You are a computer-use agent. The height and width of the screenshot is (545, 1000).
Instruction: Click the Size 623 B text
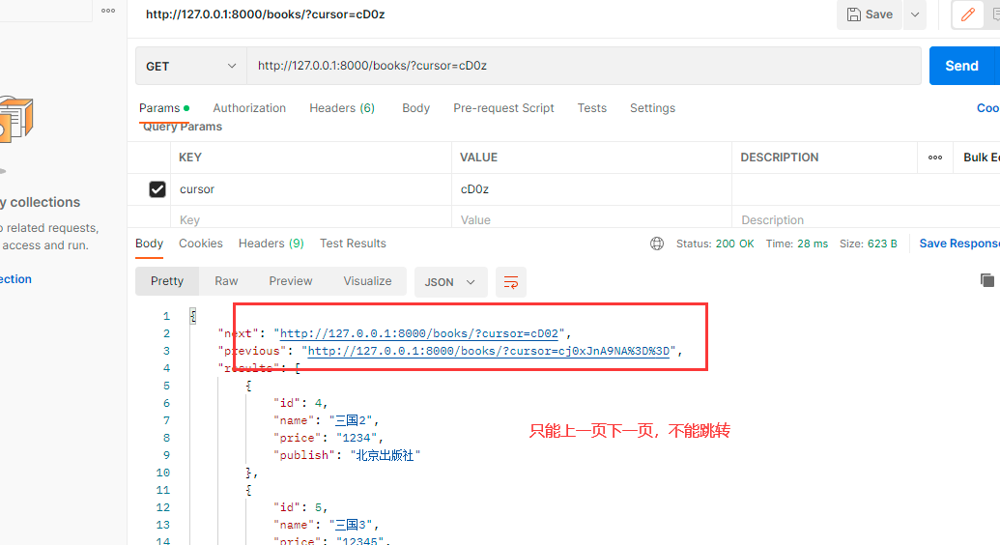pos(868,244)
